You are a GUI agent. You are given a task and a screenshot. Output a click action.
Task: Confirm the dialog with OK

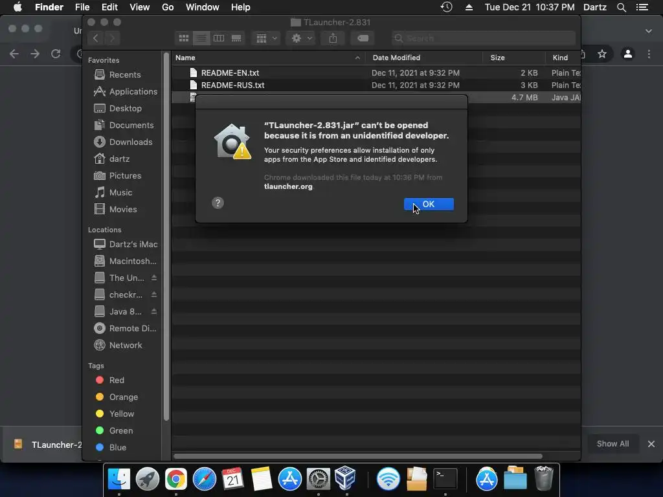429,204
